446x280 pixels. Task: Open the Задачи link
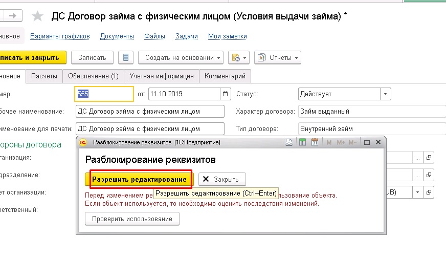(x=187, y=36)
